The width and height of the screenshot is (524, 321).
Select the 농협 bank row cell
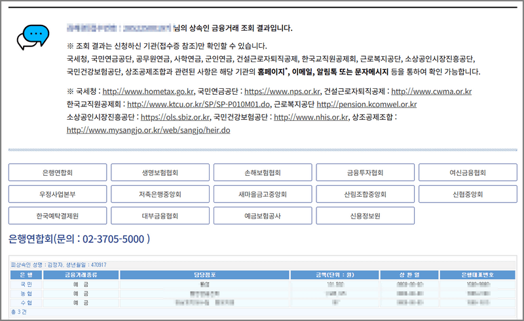[x=26, y=294]
